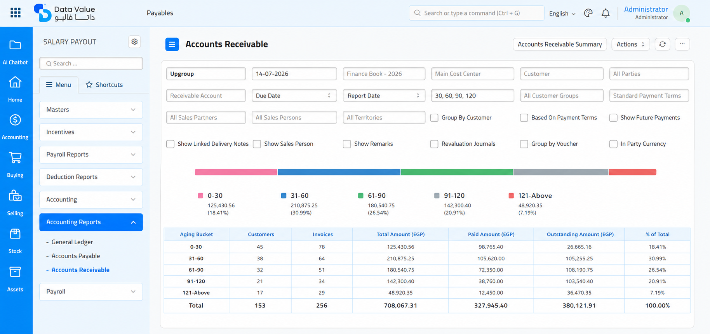Switch to the Shortcuts tab

(104, 85)
